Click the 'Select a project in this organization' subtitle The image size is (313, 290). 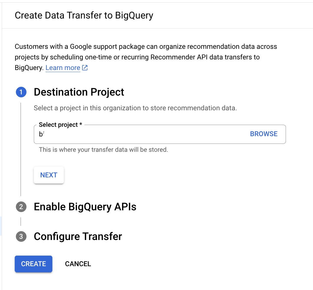(x=135, y=108)
